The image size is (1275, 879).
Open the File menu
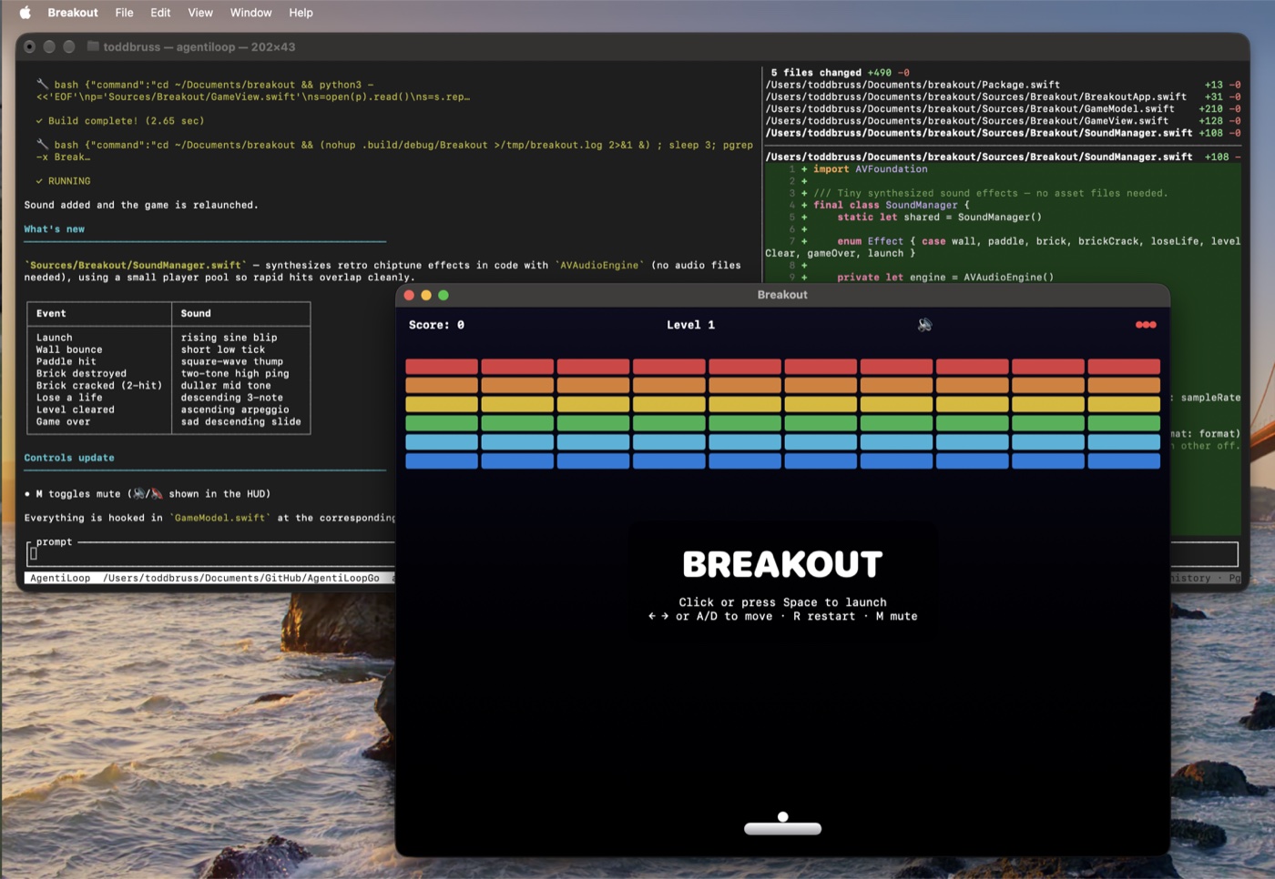[x=125, y=13]
